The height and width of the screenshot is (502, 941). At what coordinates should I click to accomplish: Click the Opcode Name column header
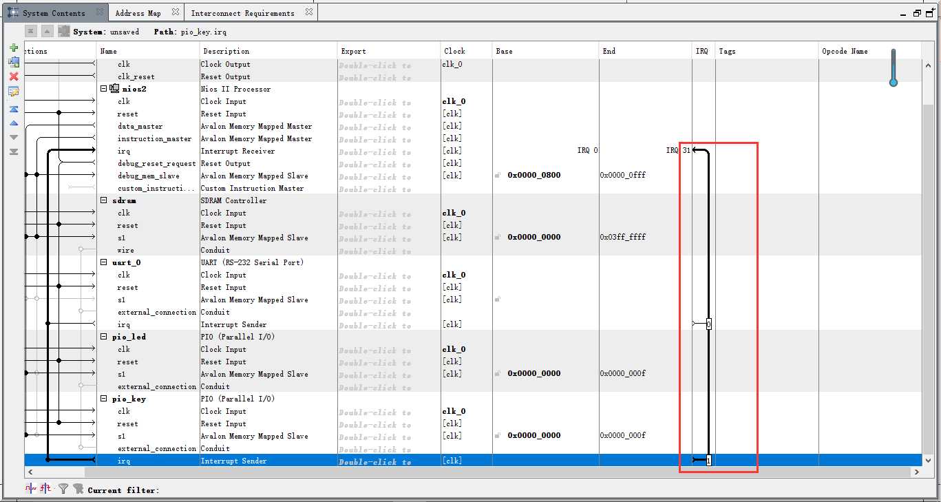tap(869, 51)
